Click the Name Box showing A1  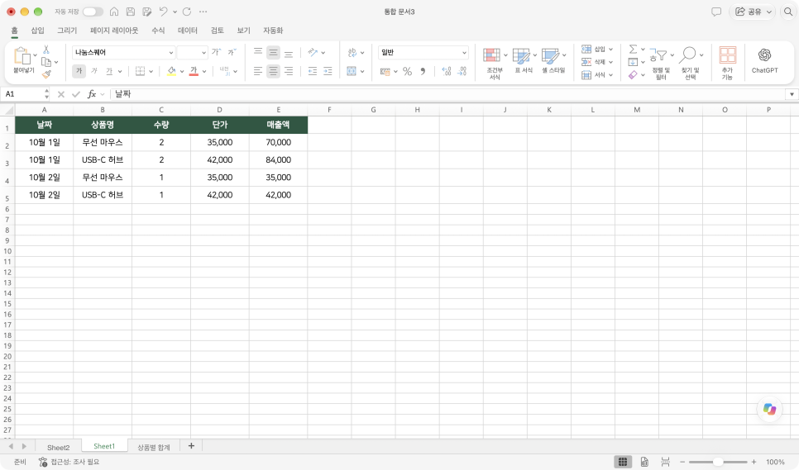[23, 94]
